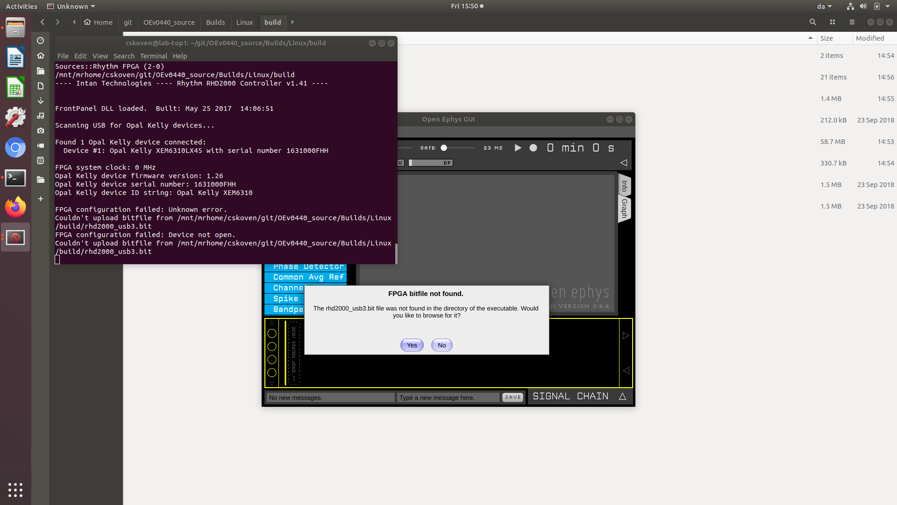Viewport: 897px width, 505px height.
Task: Click the search icon in the file manager toolbar
Action: tap(813, 22)
